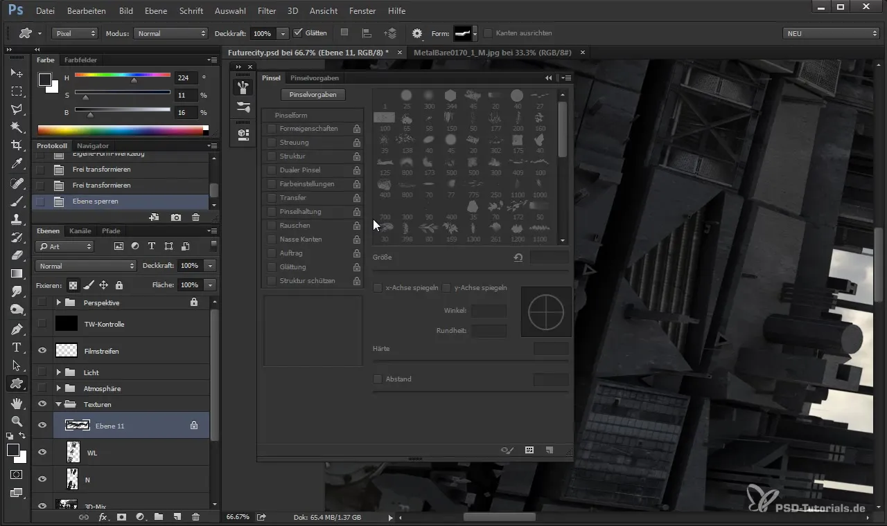Select the Type tool
Image resolution: width=887 pixels, height=526 pixels.
17,347
